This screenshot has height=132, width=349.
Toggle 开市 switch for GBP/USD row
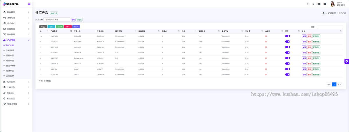287,47
